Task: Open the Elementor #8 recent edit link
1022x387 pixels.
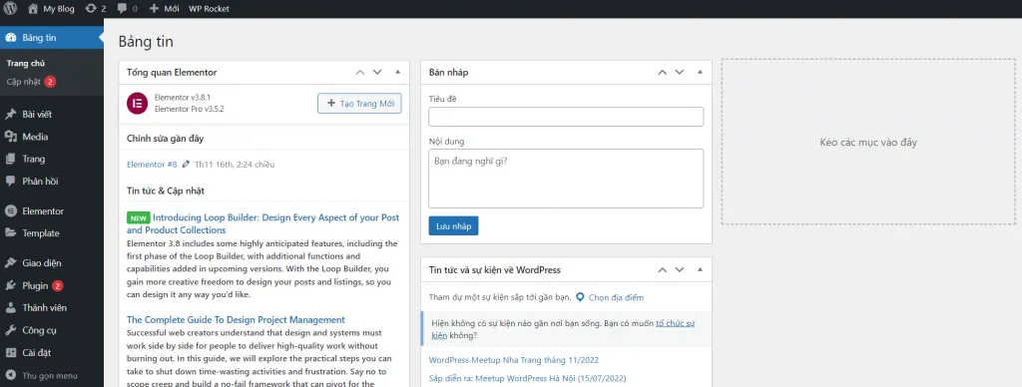Action: (152, 165)
